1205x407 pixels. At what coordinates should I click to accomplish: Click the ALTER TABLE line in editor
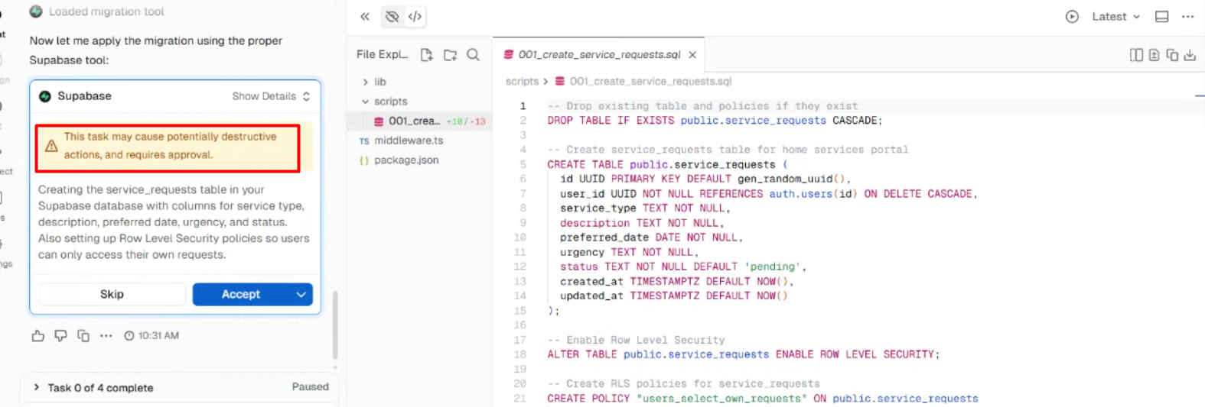coord(743,354)
